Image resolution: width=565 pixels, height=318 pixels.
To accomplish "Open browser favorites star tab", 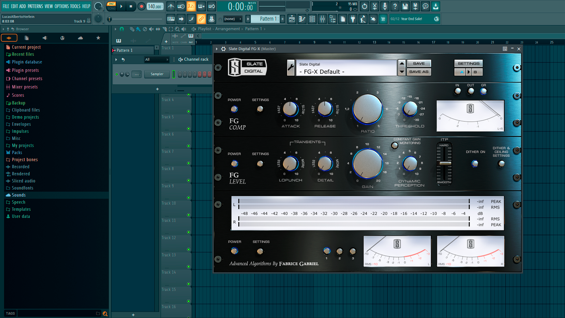I will click(98, 38).
